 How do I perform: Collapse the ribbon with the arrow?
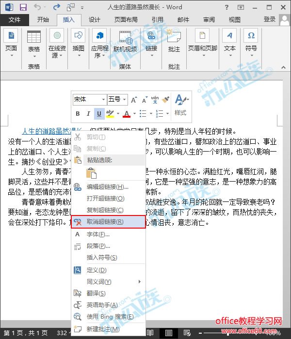tap(283, 67)
